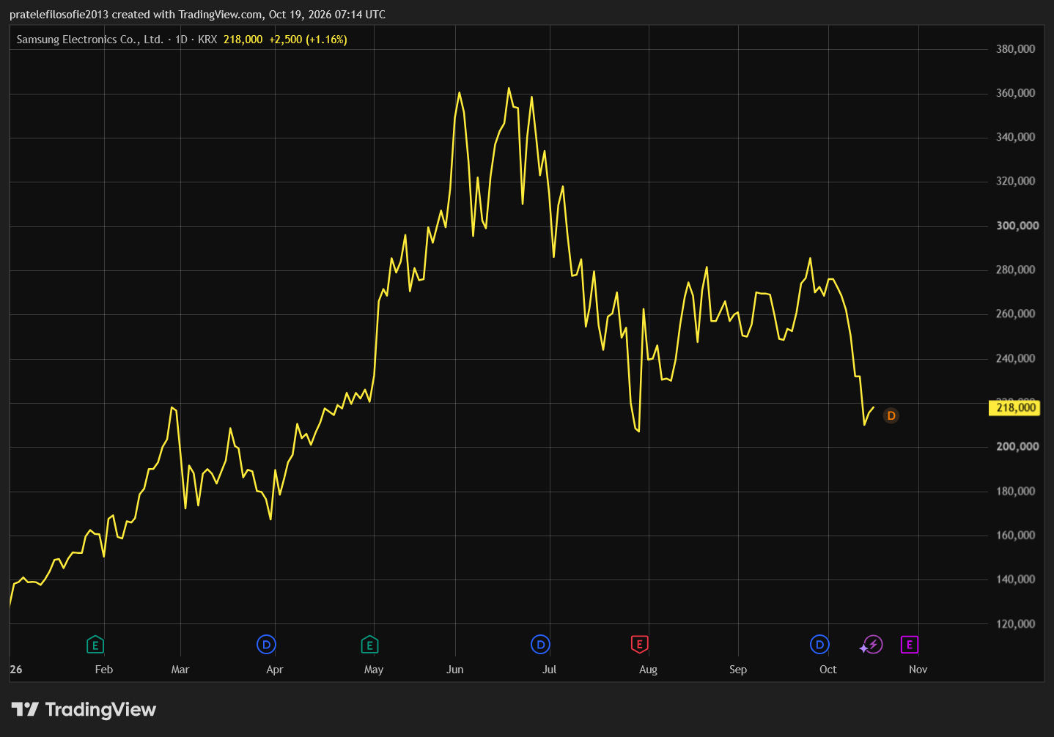Select the 160,000 price axis label
This screenshot has height=737, width=1054.
coord(1015,535)
